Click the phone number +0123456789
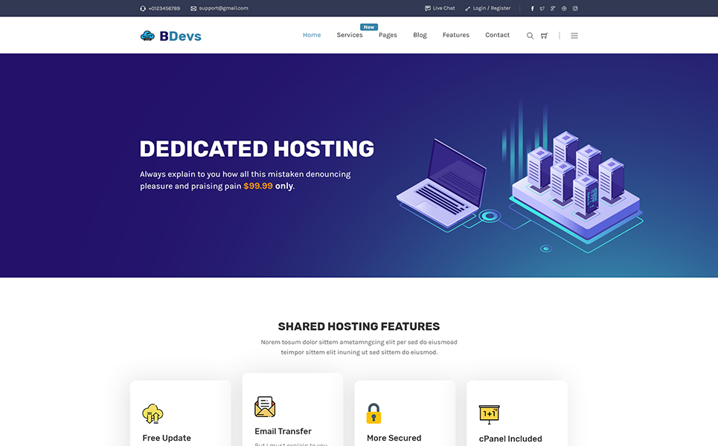The image size is (718, 446). tap(164, 8)
